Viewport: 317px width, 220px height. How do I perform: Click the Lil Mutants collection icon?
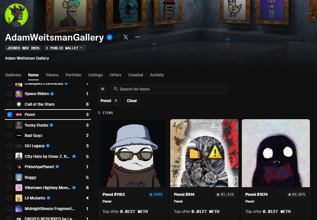click(x=19, y=198)
